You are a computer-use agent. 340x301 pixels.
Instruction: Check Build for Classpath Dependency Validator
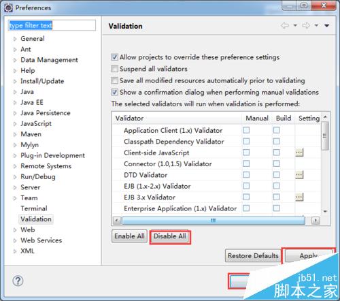[276, 141]
